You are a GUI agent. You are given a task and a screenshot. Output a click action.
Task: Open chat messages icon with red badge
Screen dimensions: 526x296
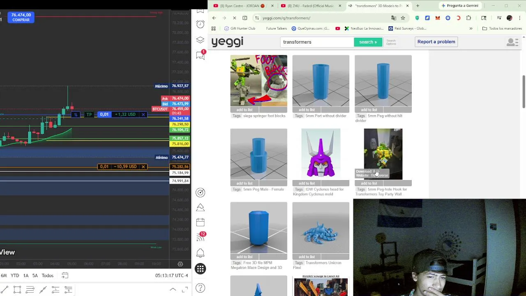click(x=200, y=55)
